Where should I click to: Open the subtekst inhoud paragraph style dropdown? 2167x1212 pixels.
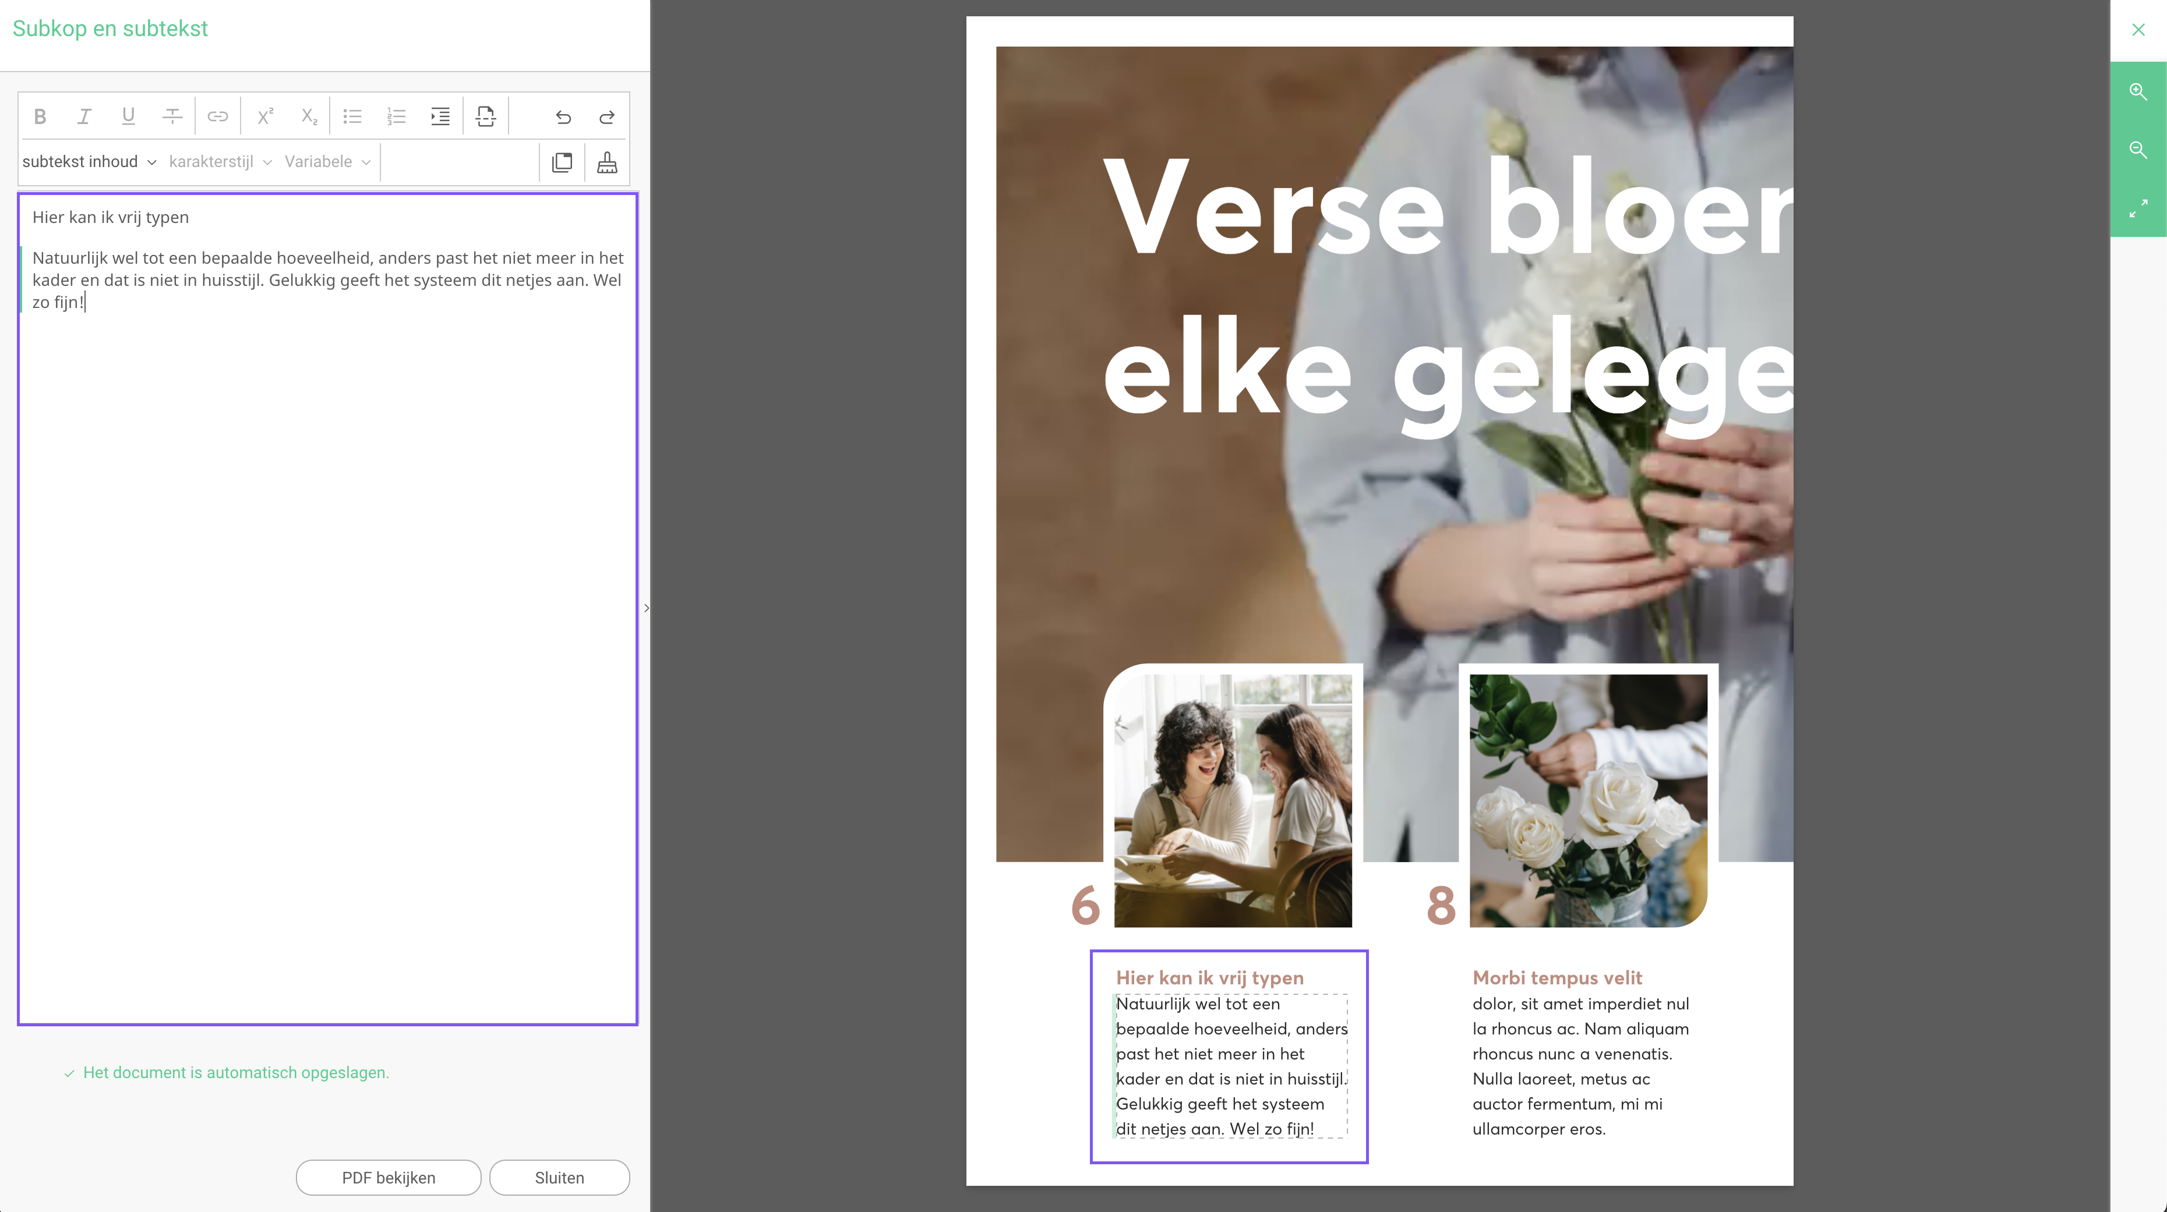click(89, 161)
